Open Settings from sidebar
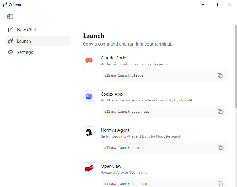Viewport: 237px width, 187px height. tap(38, 52)
